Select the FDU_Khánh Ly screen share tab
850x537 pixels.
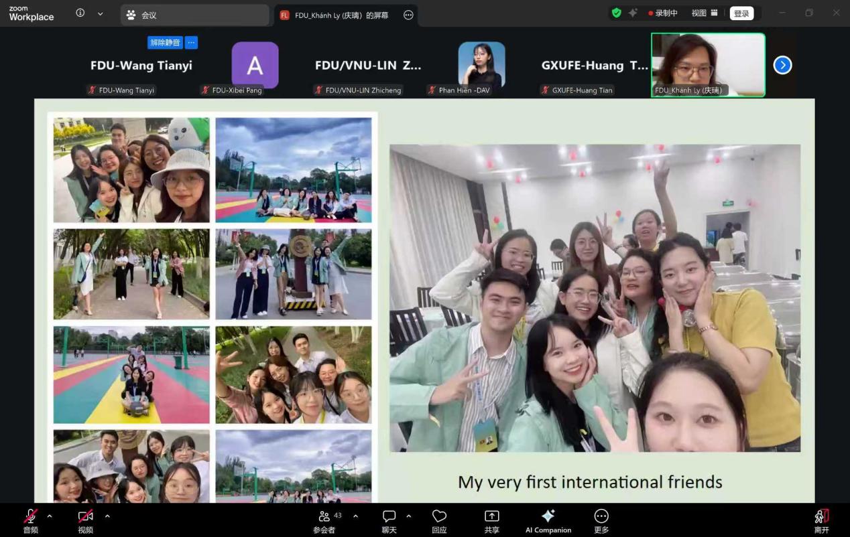[x=341, y=15]
